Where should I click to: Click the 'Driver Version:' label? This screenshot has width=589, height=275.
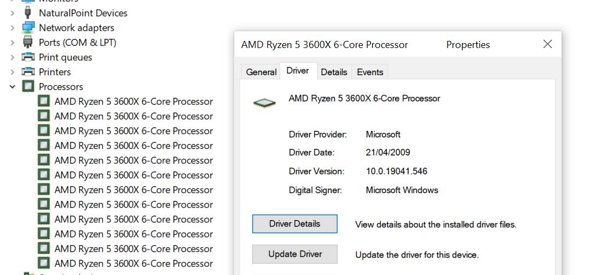pos(317,171)
